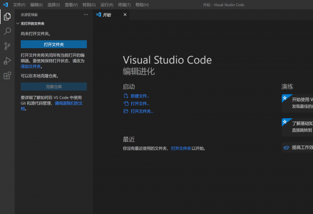
Task: Open the 帮助(H) menu
Action: (x=142, y=5)
